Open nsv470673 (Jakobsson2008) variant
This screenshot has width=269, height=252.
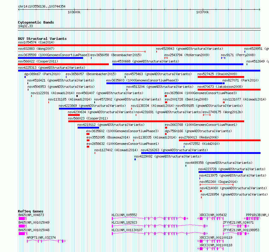pos(220,87)
